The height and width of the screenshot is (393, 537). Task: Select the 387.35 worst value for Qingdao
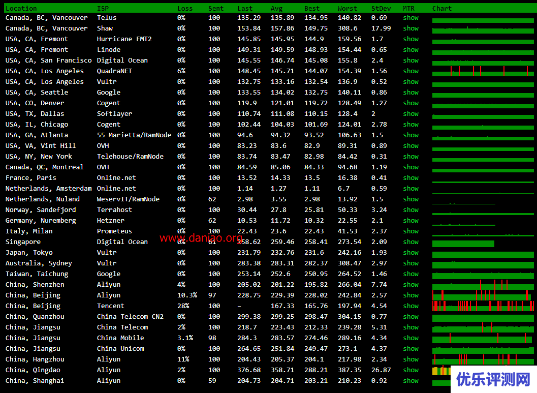click(x=350, y=370)
